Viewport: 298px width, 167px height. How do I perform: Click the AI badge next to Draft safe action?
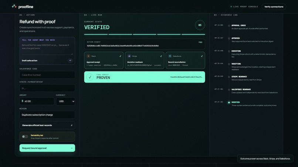point(70,60)
